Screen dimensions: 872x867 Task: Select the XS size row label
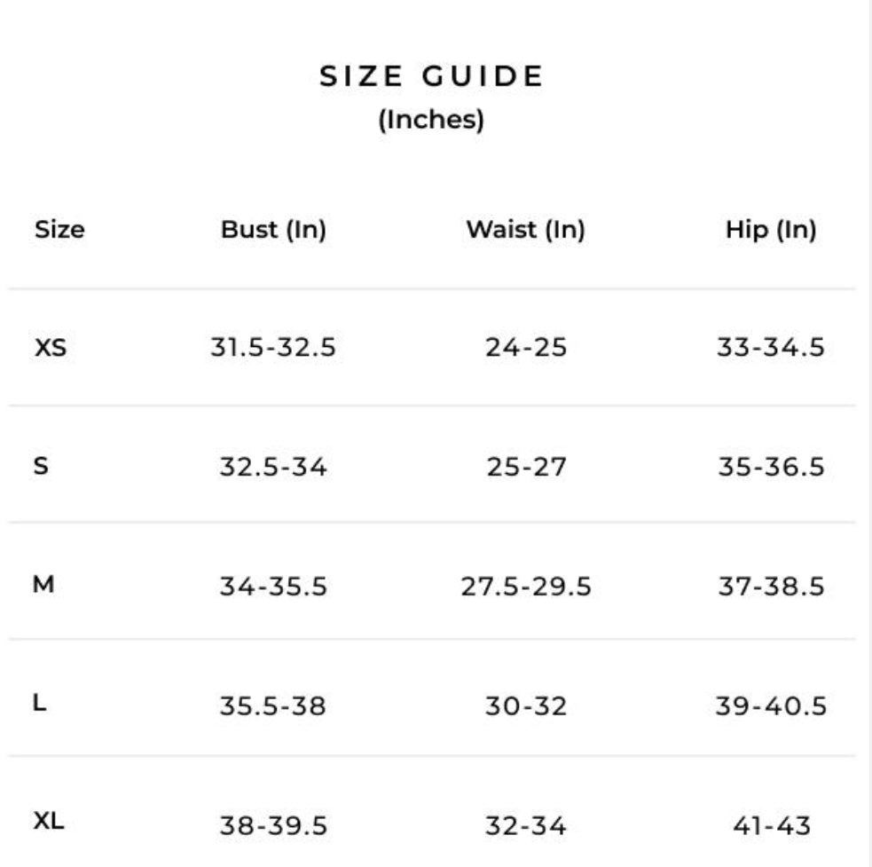pyautogui.click(x=51, y=347)
